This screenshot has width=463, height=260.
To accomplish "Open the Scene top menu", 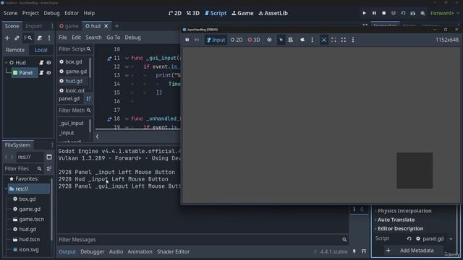I will [10, 13].
